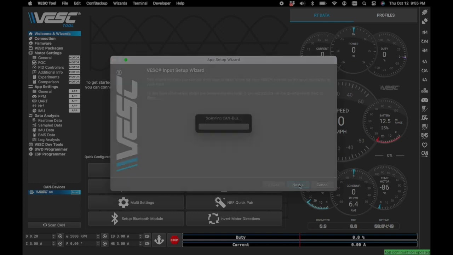Run position play button next to P 0.00
The width and height of the screenshot is (453, 255).
105,244
